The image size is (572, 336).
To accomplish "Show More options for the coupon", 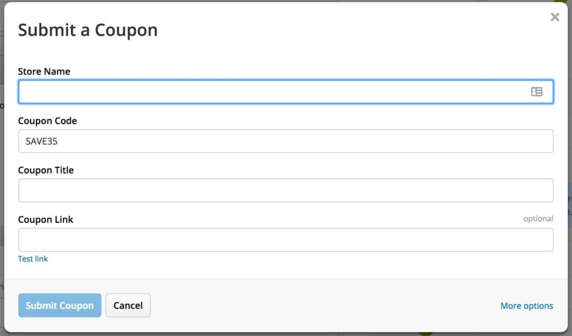I will click(526, 306).
